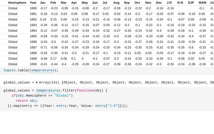The width and height of the screenshot is (214, 134).
Task: Click the Year column header
Action: coord(33,3)
